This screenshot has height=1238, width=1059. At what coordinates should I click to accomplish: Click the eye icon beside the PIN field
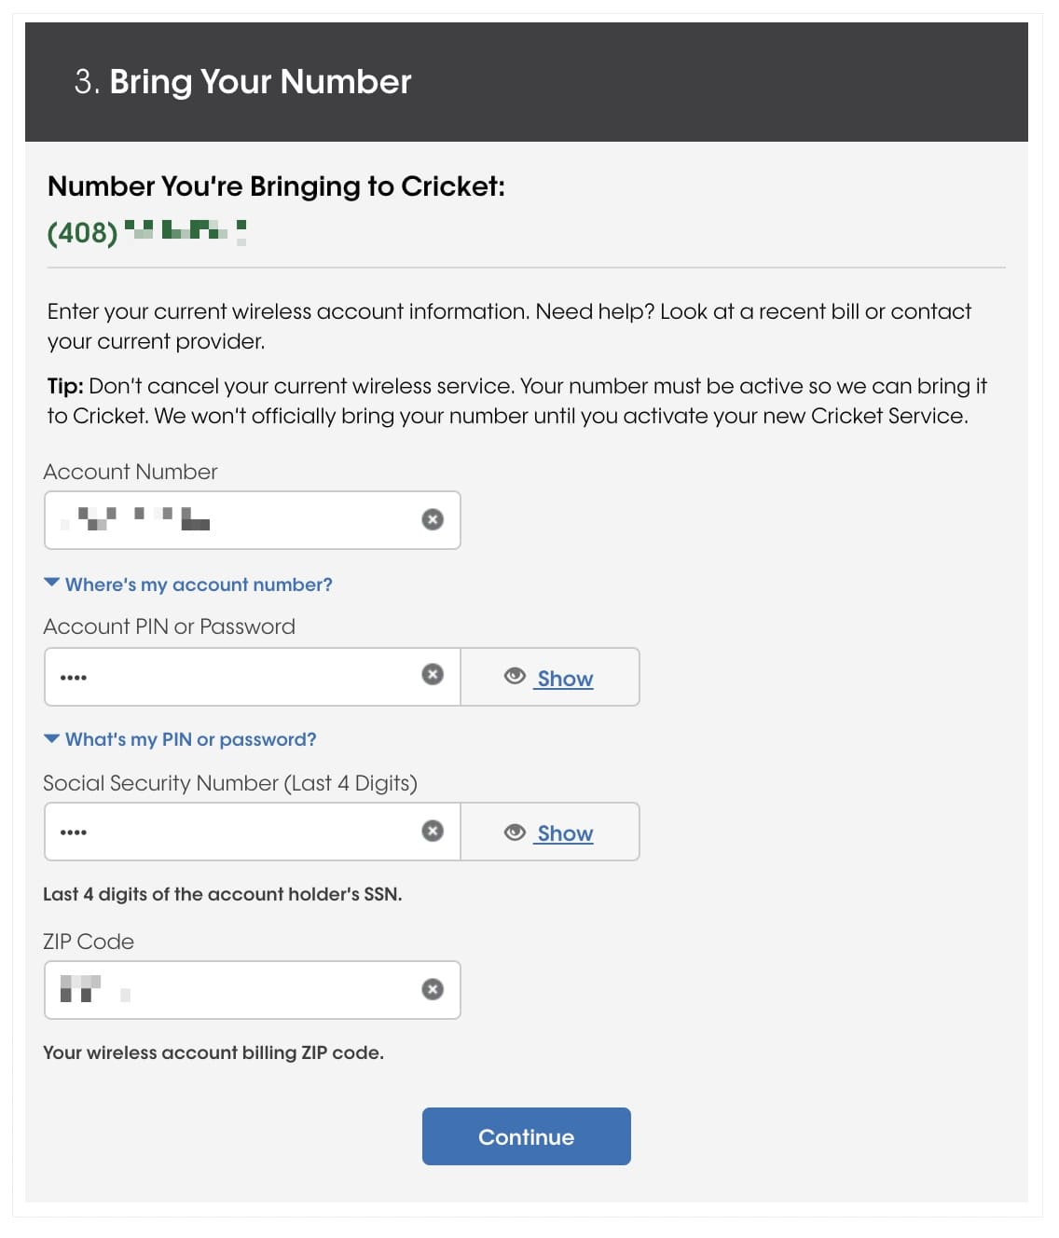(x=515, y=676)
